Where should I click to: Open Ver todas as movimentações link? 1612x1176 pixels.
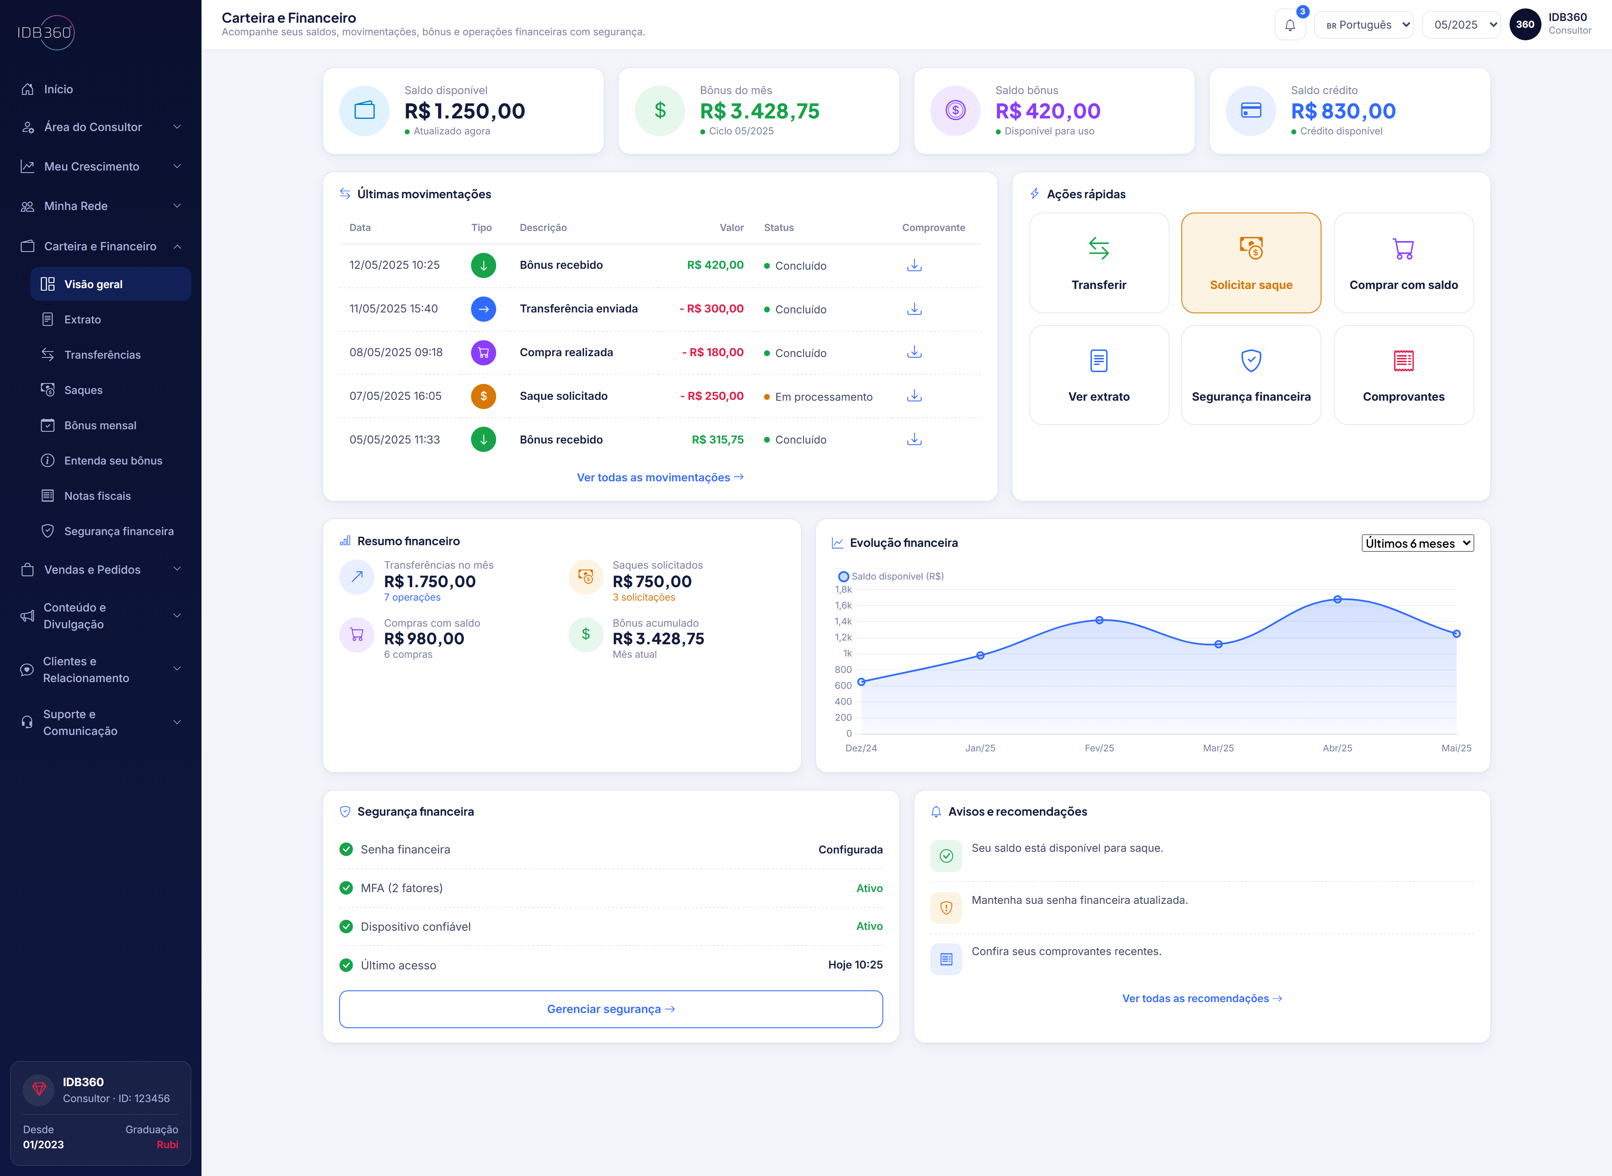pyautogui.click(x=660, y=478)
